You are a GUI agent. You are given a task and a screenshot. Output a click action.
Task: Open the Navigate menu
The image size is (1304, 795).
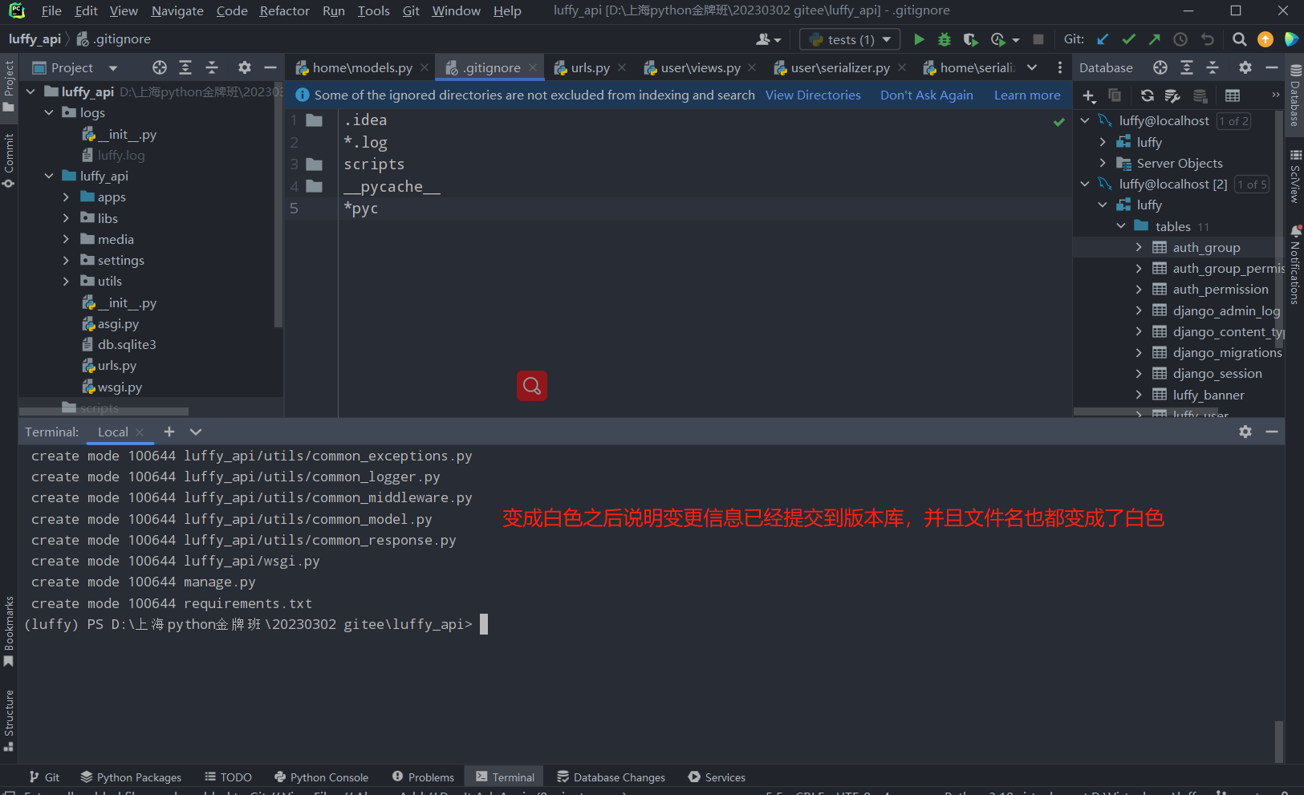point(177,11)
